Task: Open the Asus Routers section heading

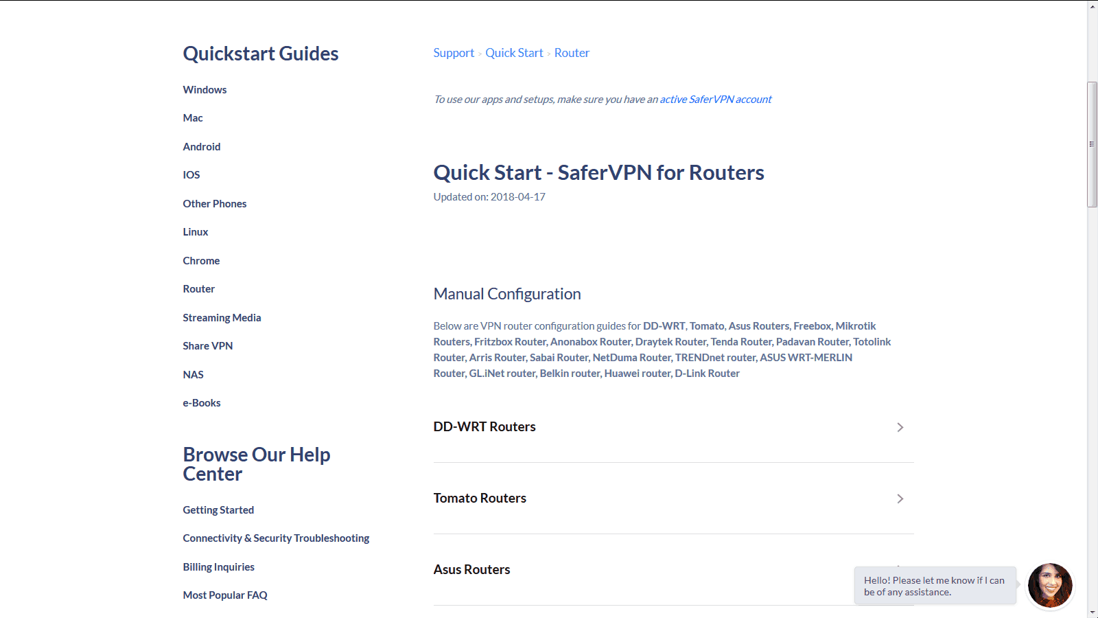Action: point(471,569)
